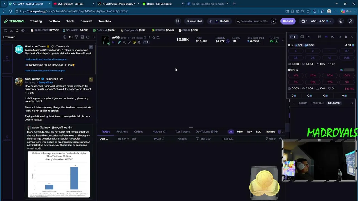
Task: Favorite the WASB token with star
Action: (x=153, y=37)
